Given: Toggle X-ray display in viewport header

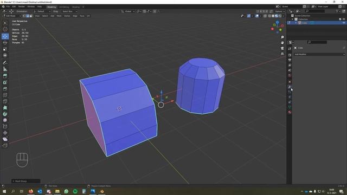Looking at the screenshot, I should [x=265, y=16].
